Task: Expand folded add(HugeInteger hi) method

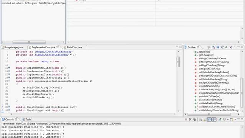Action: click(x=9, y=107)
